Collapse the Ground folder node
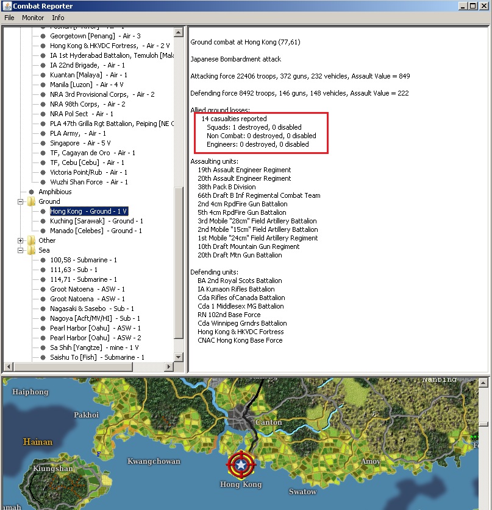Image resolution: width=492 pixels, height=510 pixels. click(x=21, y=201)
